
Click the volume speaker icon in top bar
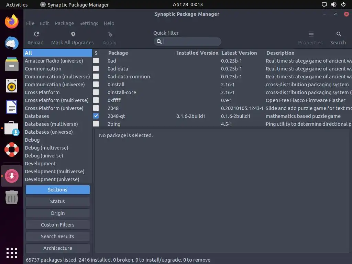click(x=334, y=4)
